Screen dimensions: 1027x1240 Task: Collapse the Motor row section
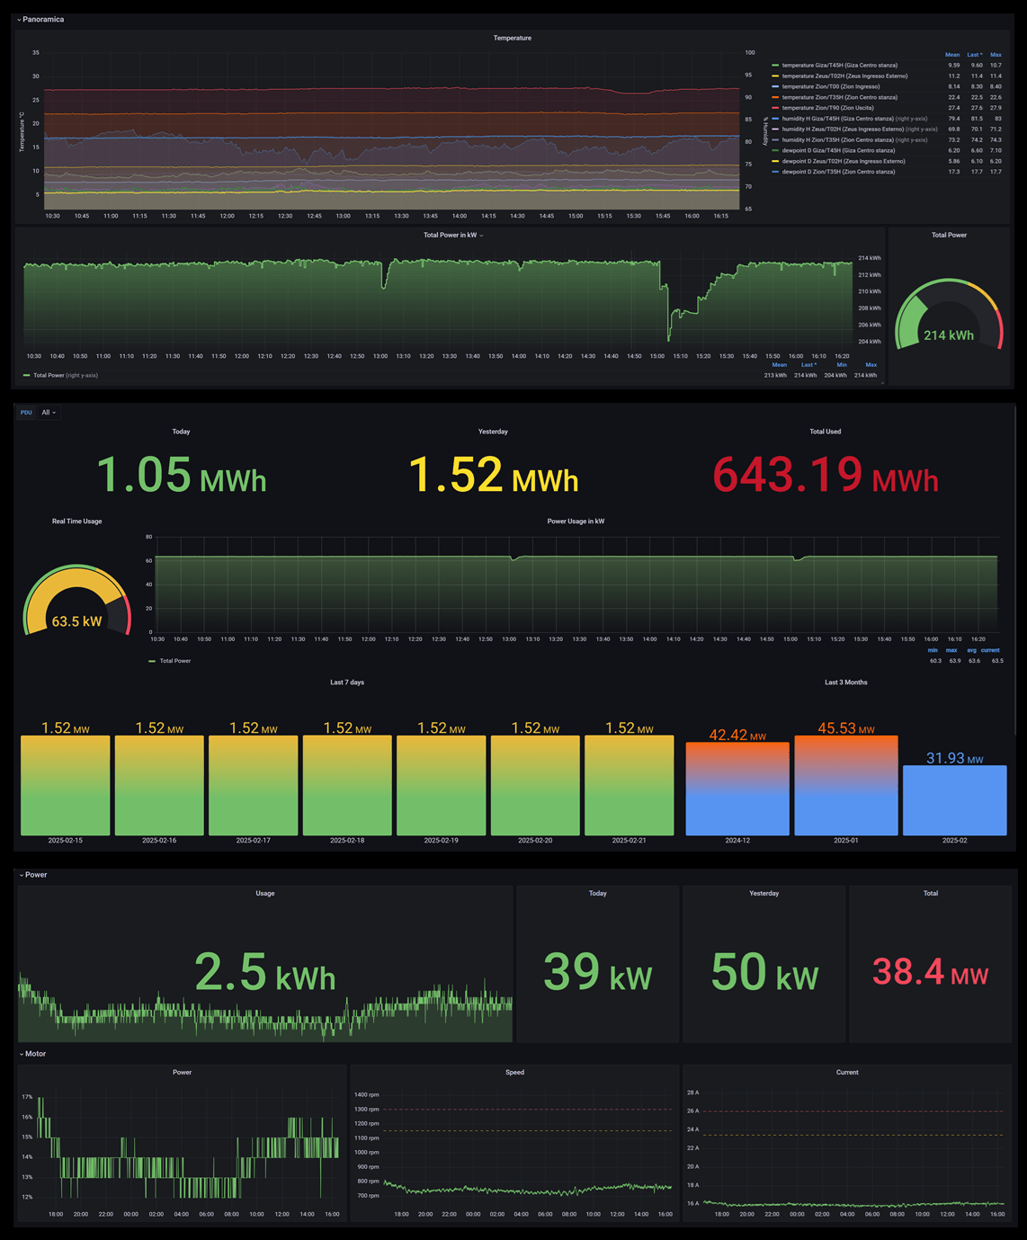pos(22,1054)
